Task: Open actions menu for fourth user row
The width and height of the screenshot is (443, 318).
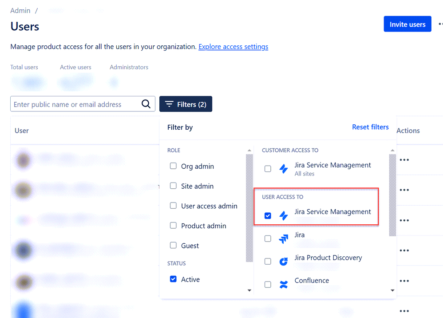Action: tap(404, 250)
